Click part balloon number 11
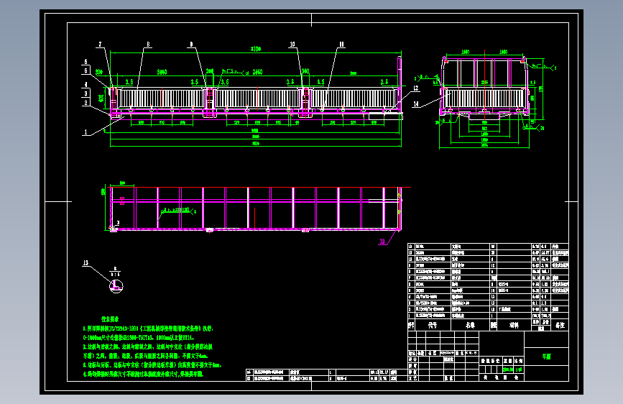The image size is (623, 404). point(342,45)
